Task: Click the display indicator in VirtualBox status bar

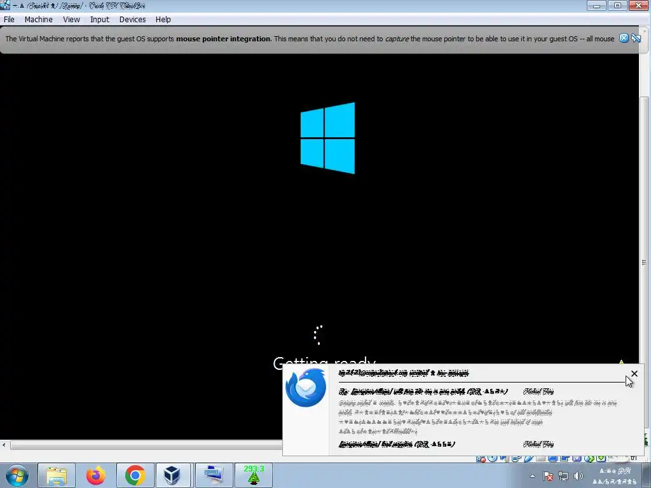Action: pyautogui.click(x=552, y=459)
